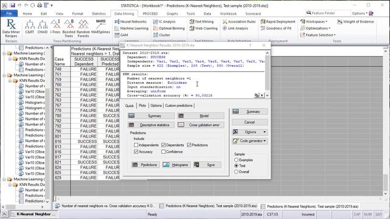Enable the Confidence checkbox
The height and width of the screenshot is (219, 390).
[163, 151]
